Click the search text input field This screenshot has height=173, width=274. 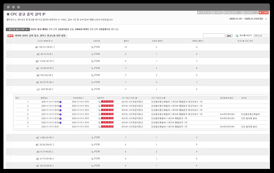click(214, 36)
